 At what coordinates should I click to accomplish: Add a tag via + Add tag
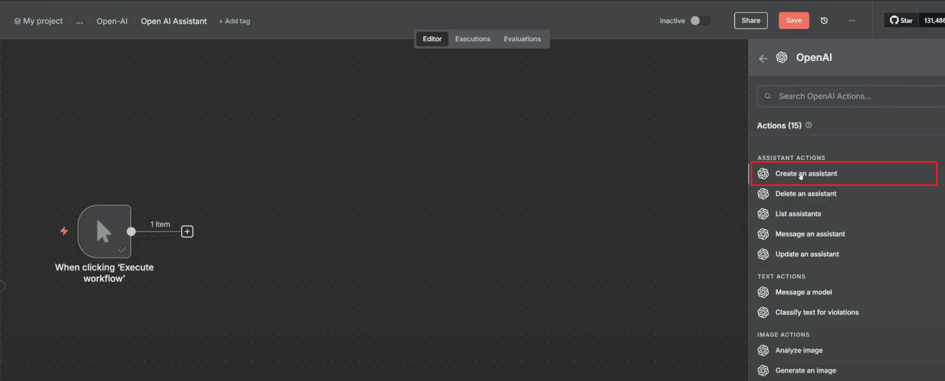[234, 21]
